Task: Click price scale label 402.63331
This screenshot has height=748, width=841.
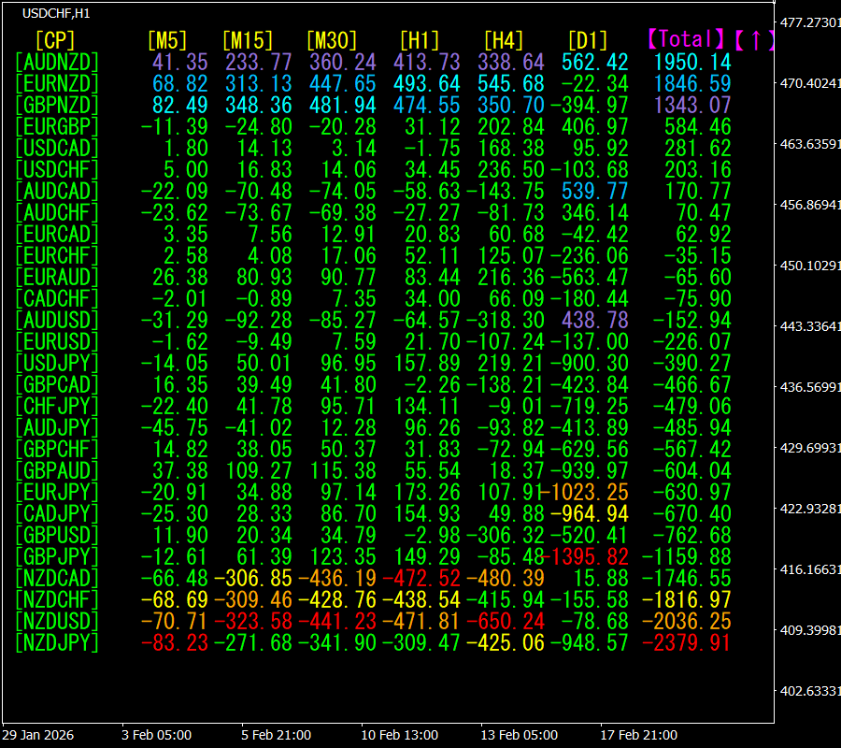Action: pyautogui.click(x=810, y=691)
